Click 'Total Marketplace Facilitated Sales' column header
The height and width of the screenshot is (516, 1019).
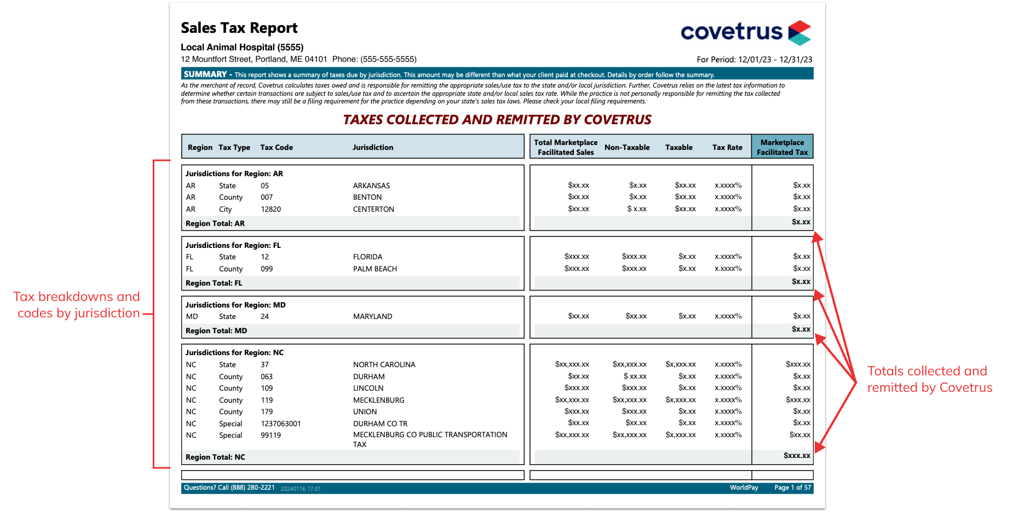tap(566, 147)
